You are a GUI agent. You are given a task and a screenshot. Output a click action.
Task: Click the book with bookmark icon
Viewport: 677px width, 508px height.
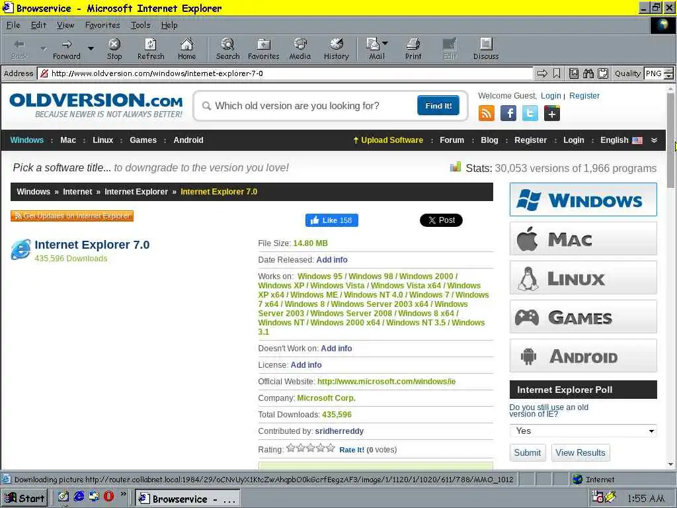573,73
